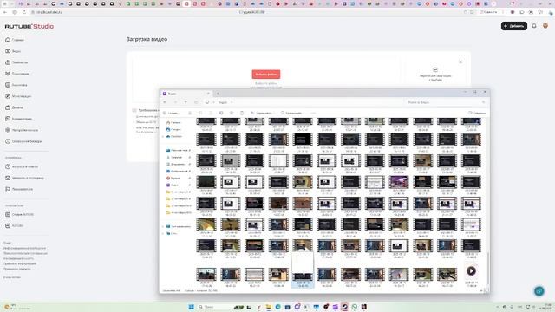Toggle the Сведения details pane in Explorer
Screen dimensions: 555x312
pyautogui.click(x=477, y=113)
